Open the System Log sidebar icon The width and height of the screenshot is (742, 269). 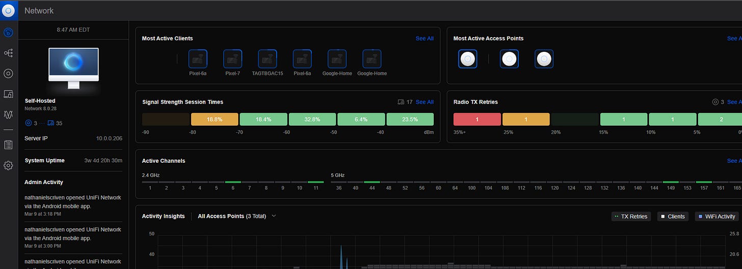pos(8,145)
